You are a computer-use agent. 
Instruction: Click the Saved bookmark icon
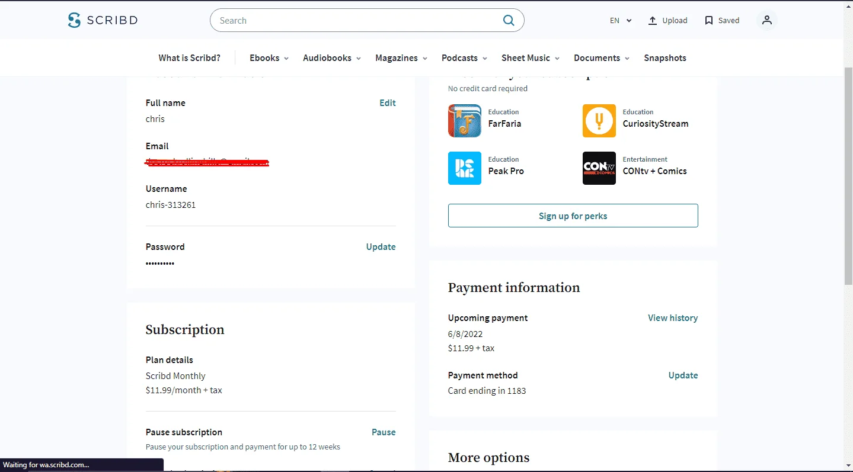708,20
